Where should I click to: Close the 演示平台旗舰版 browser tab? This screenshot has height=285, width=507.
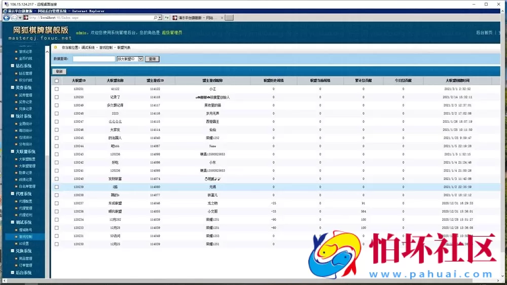(x=222, y=18)
